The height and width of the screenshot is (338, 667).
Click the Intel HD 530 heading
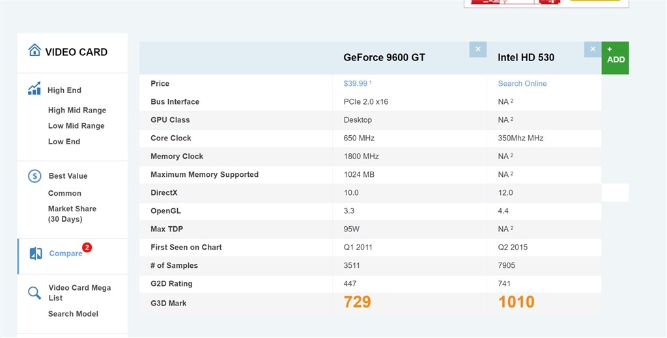click(x=526, y=58)
